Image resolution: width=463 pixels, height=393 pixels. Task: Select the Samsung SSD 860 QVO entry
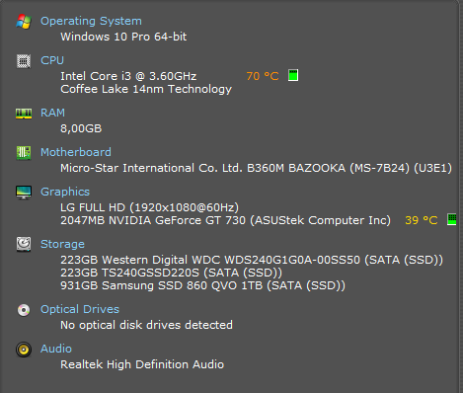pyautogui.click(x=203, y=285)
